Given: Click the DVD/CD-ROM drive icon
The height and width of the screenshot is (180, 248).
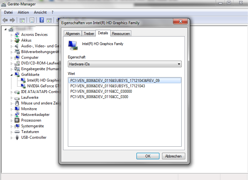Looking at the screenshot, I should [x=17, y=63].
